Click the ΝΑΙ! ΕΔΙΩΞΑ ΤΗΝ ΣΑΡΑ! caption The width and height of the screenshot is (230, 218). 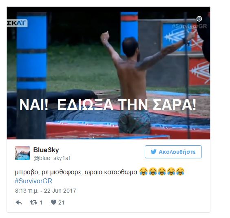pyautogui.click(x=108, y=105)
